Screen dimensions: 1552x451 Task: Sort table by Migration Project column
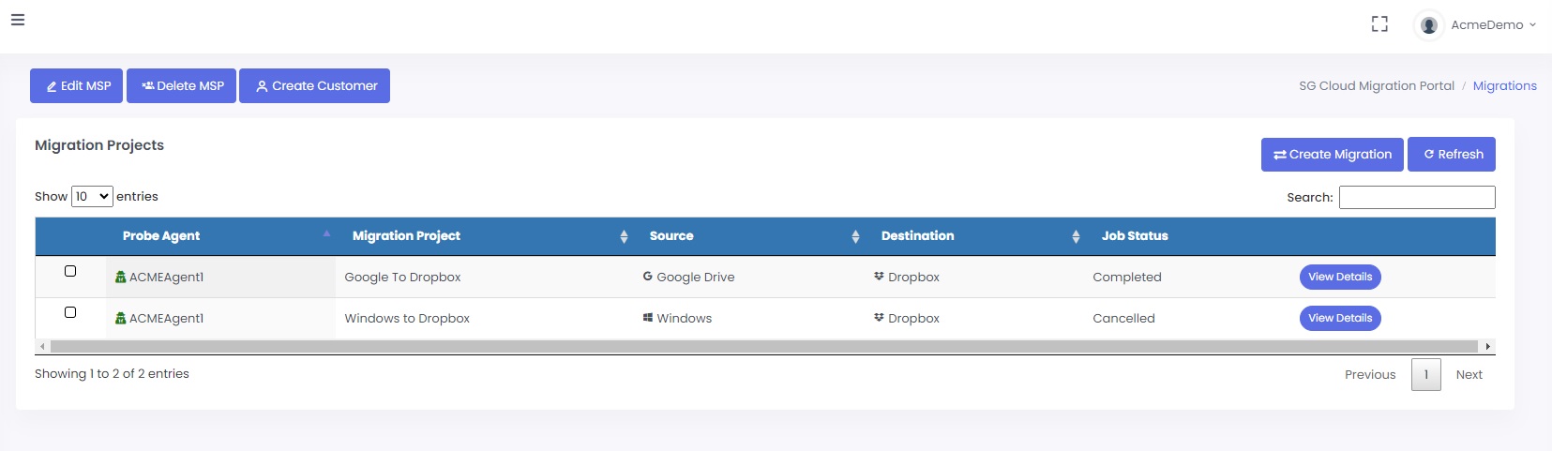pyautogui.click(x=624, y=236)
